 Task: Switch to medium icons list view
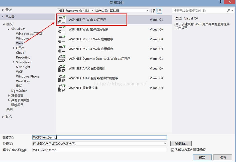(x=159, y=11)
